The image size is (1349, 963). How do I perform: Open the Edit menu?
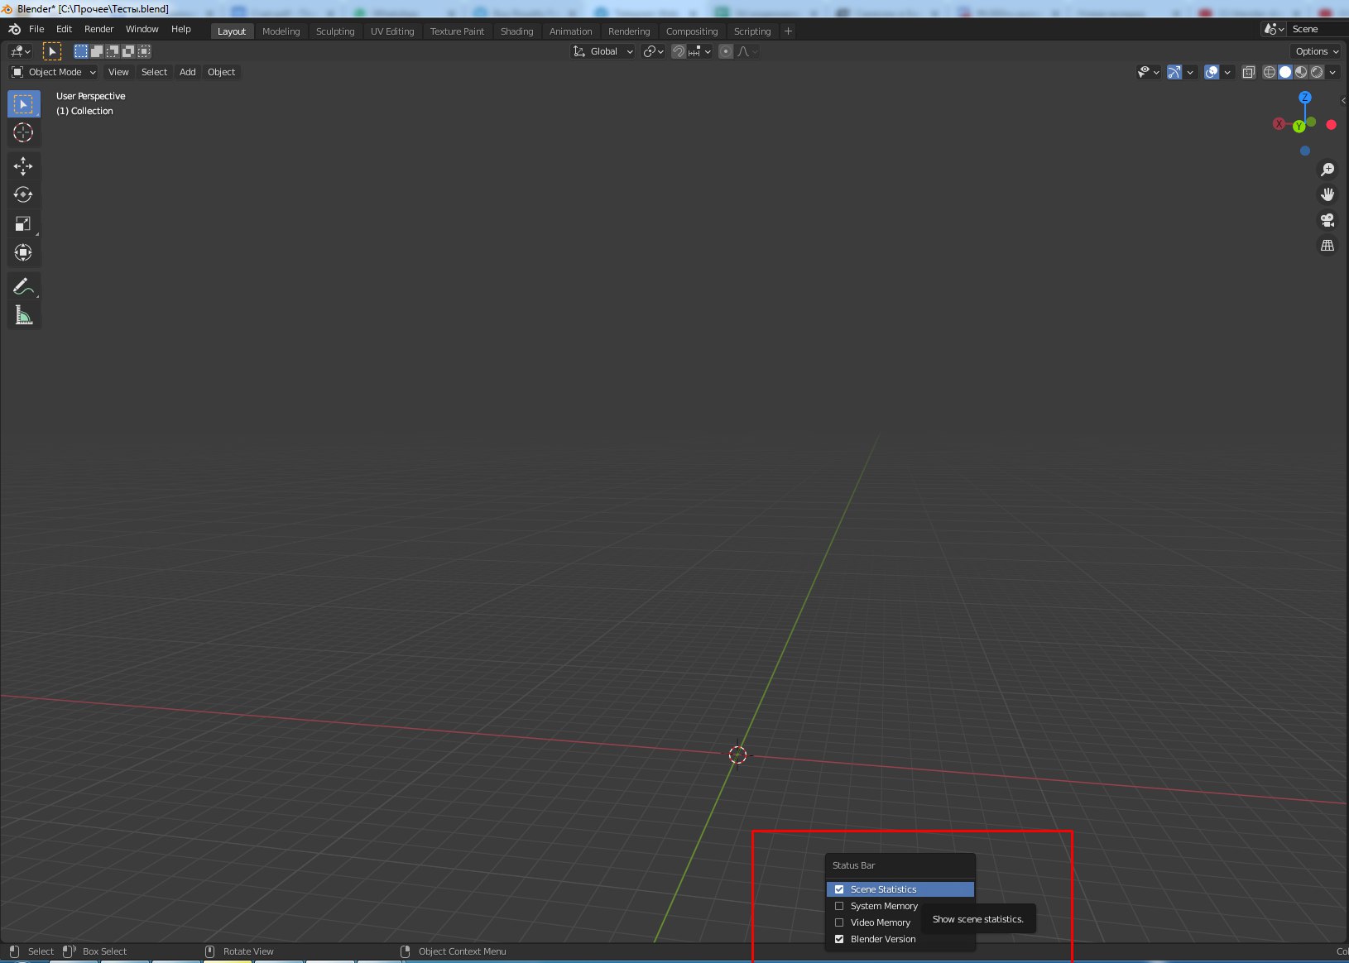click(65, 29)
